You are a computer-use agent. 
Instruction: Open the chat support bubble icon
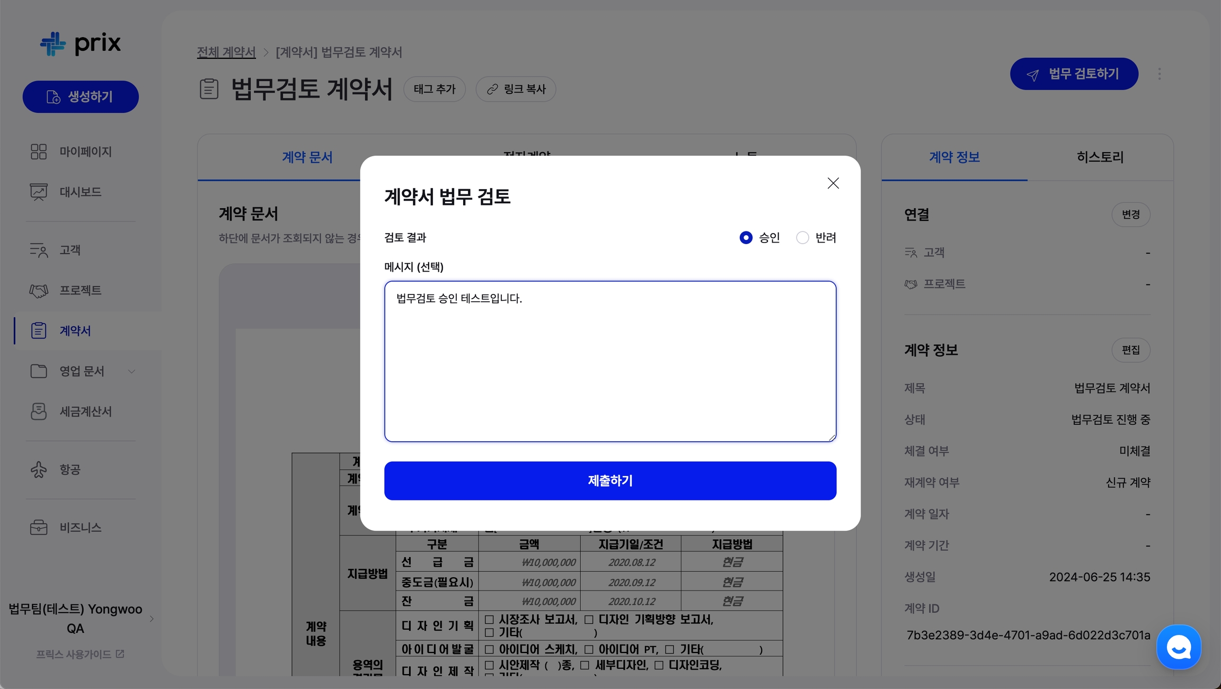[1179, 647]
